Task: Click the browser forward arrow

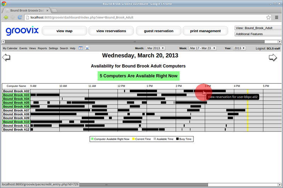Action: 13,17
